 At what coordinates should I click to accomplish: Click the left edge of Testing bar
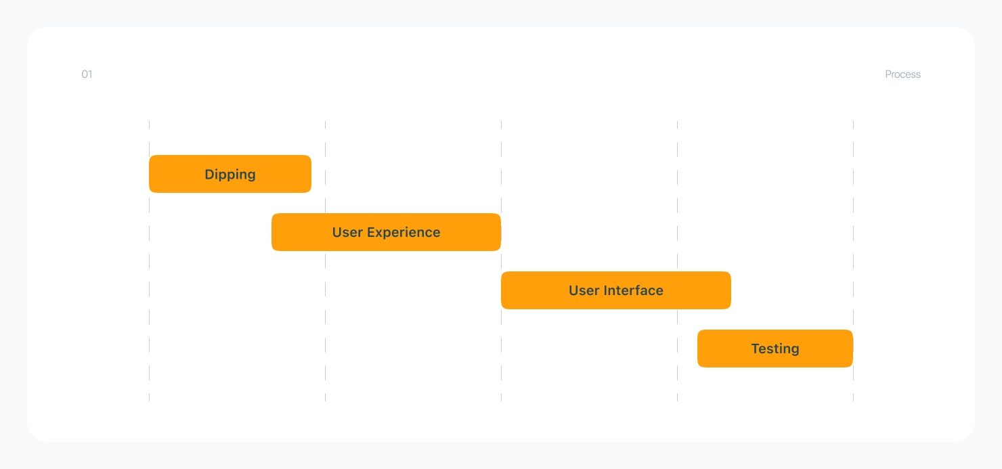pos(699,349)
